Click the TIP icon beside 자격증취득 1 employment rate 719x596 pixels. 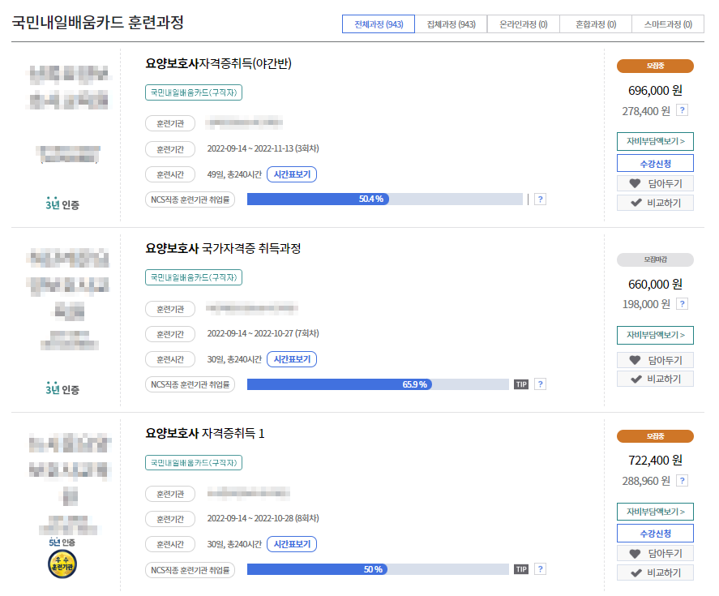click(522, 570)
